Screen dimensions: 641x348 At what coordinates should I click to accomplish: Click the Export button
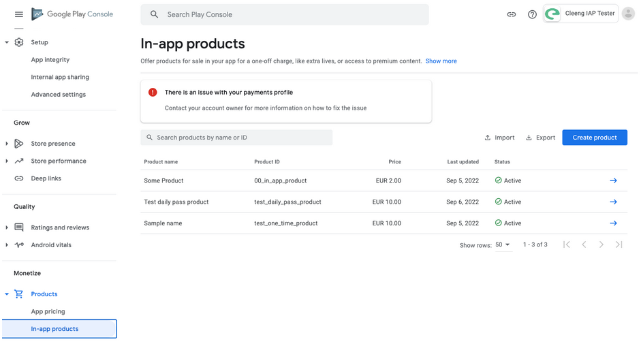(x=540, y=138)
